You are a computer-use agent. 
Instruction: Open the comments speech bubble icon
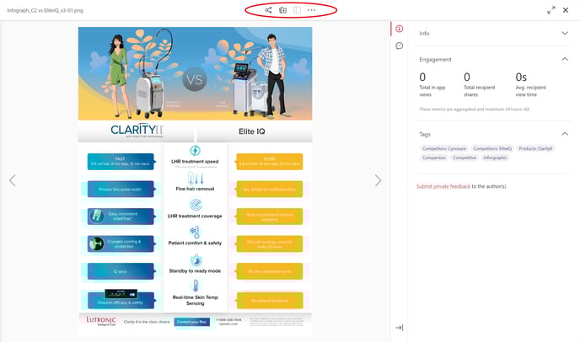coord(399,45)
